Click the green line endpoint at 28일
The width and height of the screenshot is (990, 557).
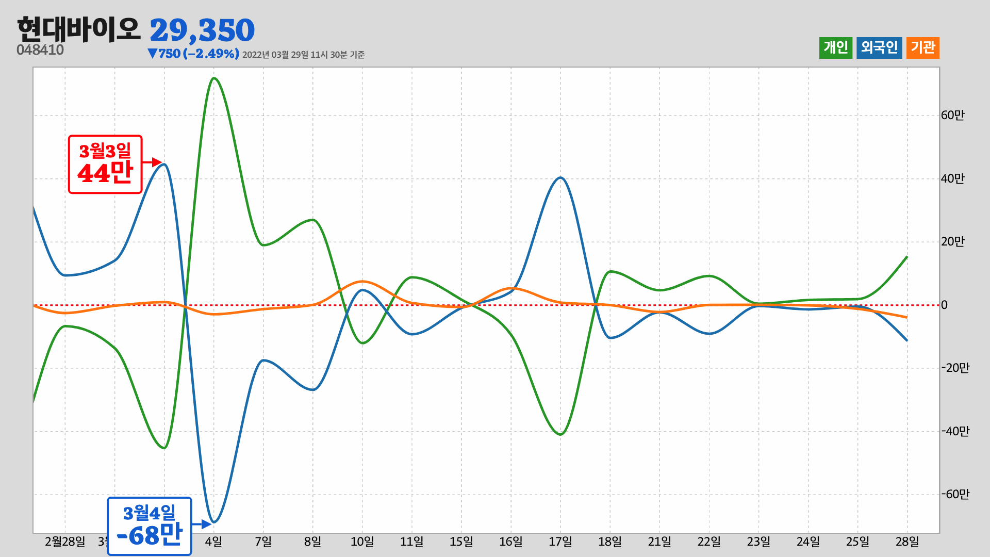(907, 257)
